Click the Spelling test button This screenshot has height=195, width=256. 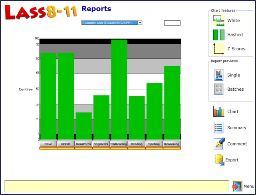[x=154, y=144]
